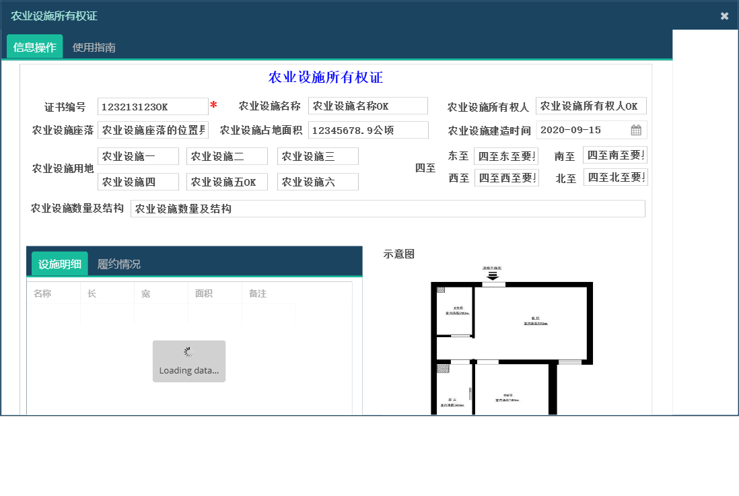The height and width of the screenshot is (496, 739).
Task: Edit the 东至 boundary field
Action: point(506,155)
